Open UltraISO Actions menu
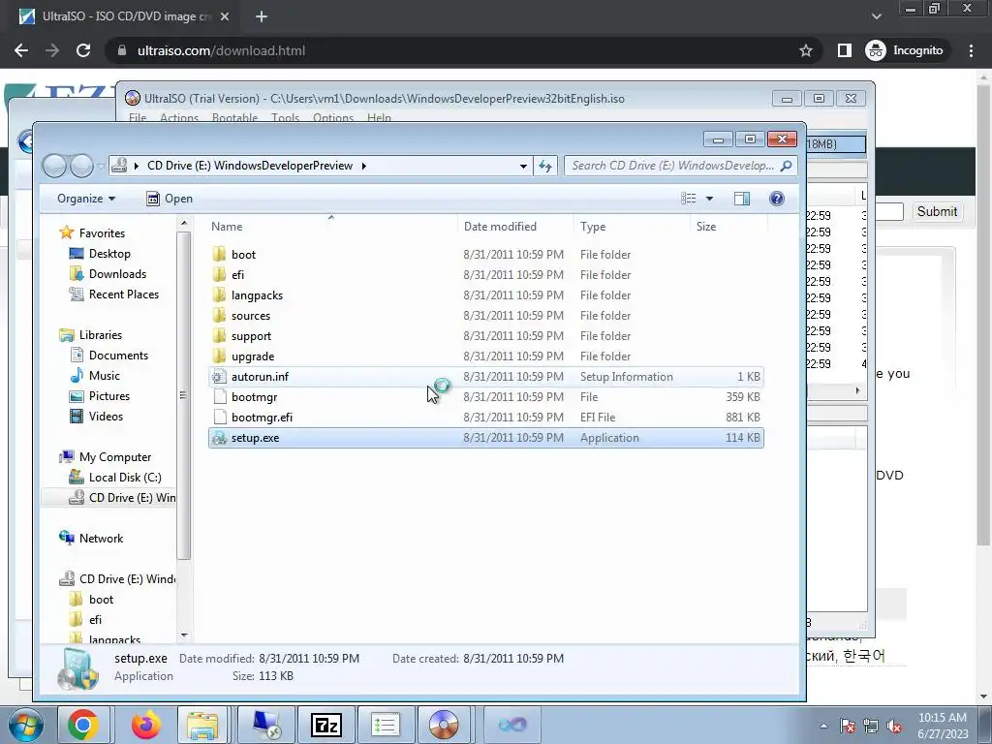 tap(179, 117)
